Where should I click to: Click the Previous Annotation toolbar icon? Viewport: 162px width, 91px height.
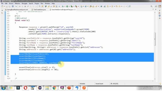tap(112, 6)
